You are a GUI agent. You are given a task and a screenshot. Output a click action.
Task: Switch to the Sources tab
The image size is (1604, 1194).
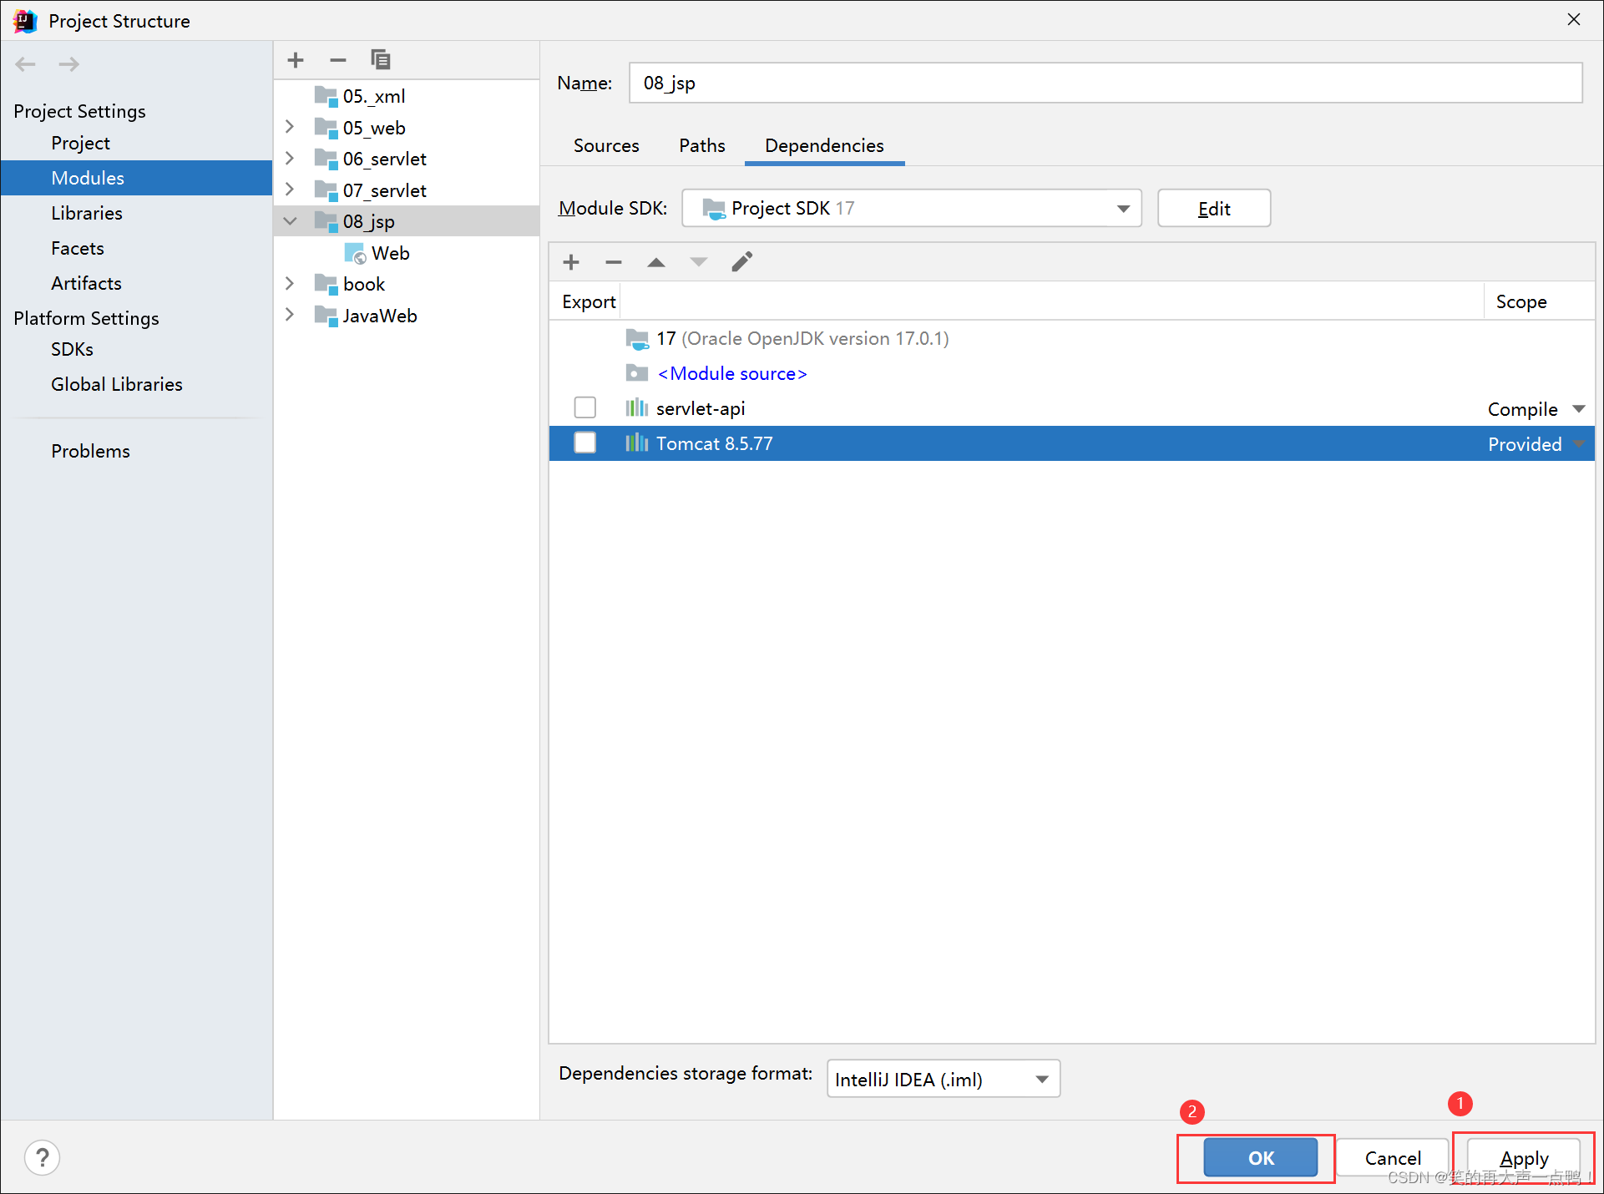tap(606, 145)
